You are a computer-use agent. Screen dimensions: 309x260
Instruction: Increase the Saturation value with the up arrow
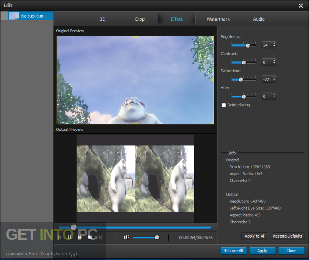pyautogui.click(x=274, y=77)
